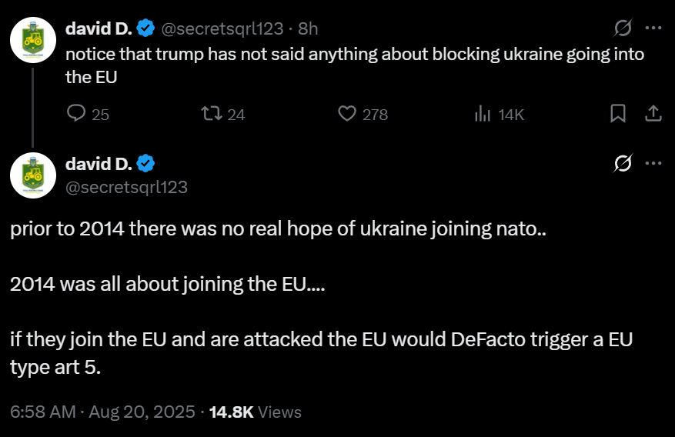The width and height of the screenshot is (675, 437).
Task: Click Grok icon on first tweet
Action: pos(623,28)
